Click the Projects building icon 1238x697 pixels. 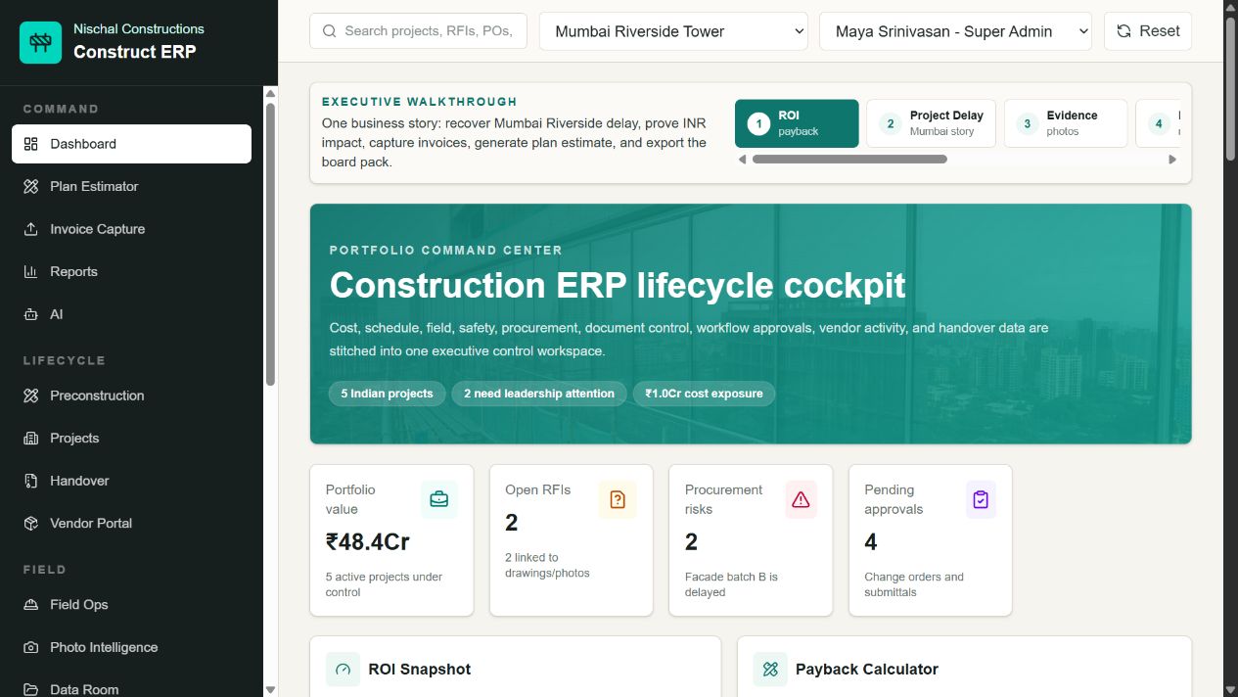(x=30, y=438)
